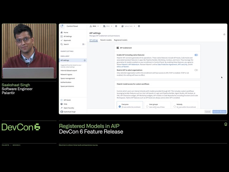Click the Help question mark icon
The image size is (229, 172).
[62, 104]
